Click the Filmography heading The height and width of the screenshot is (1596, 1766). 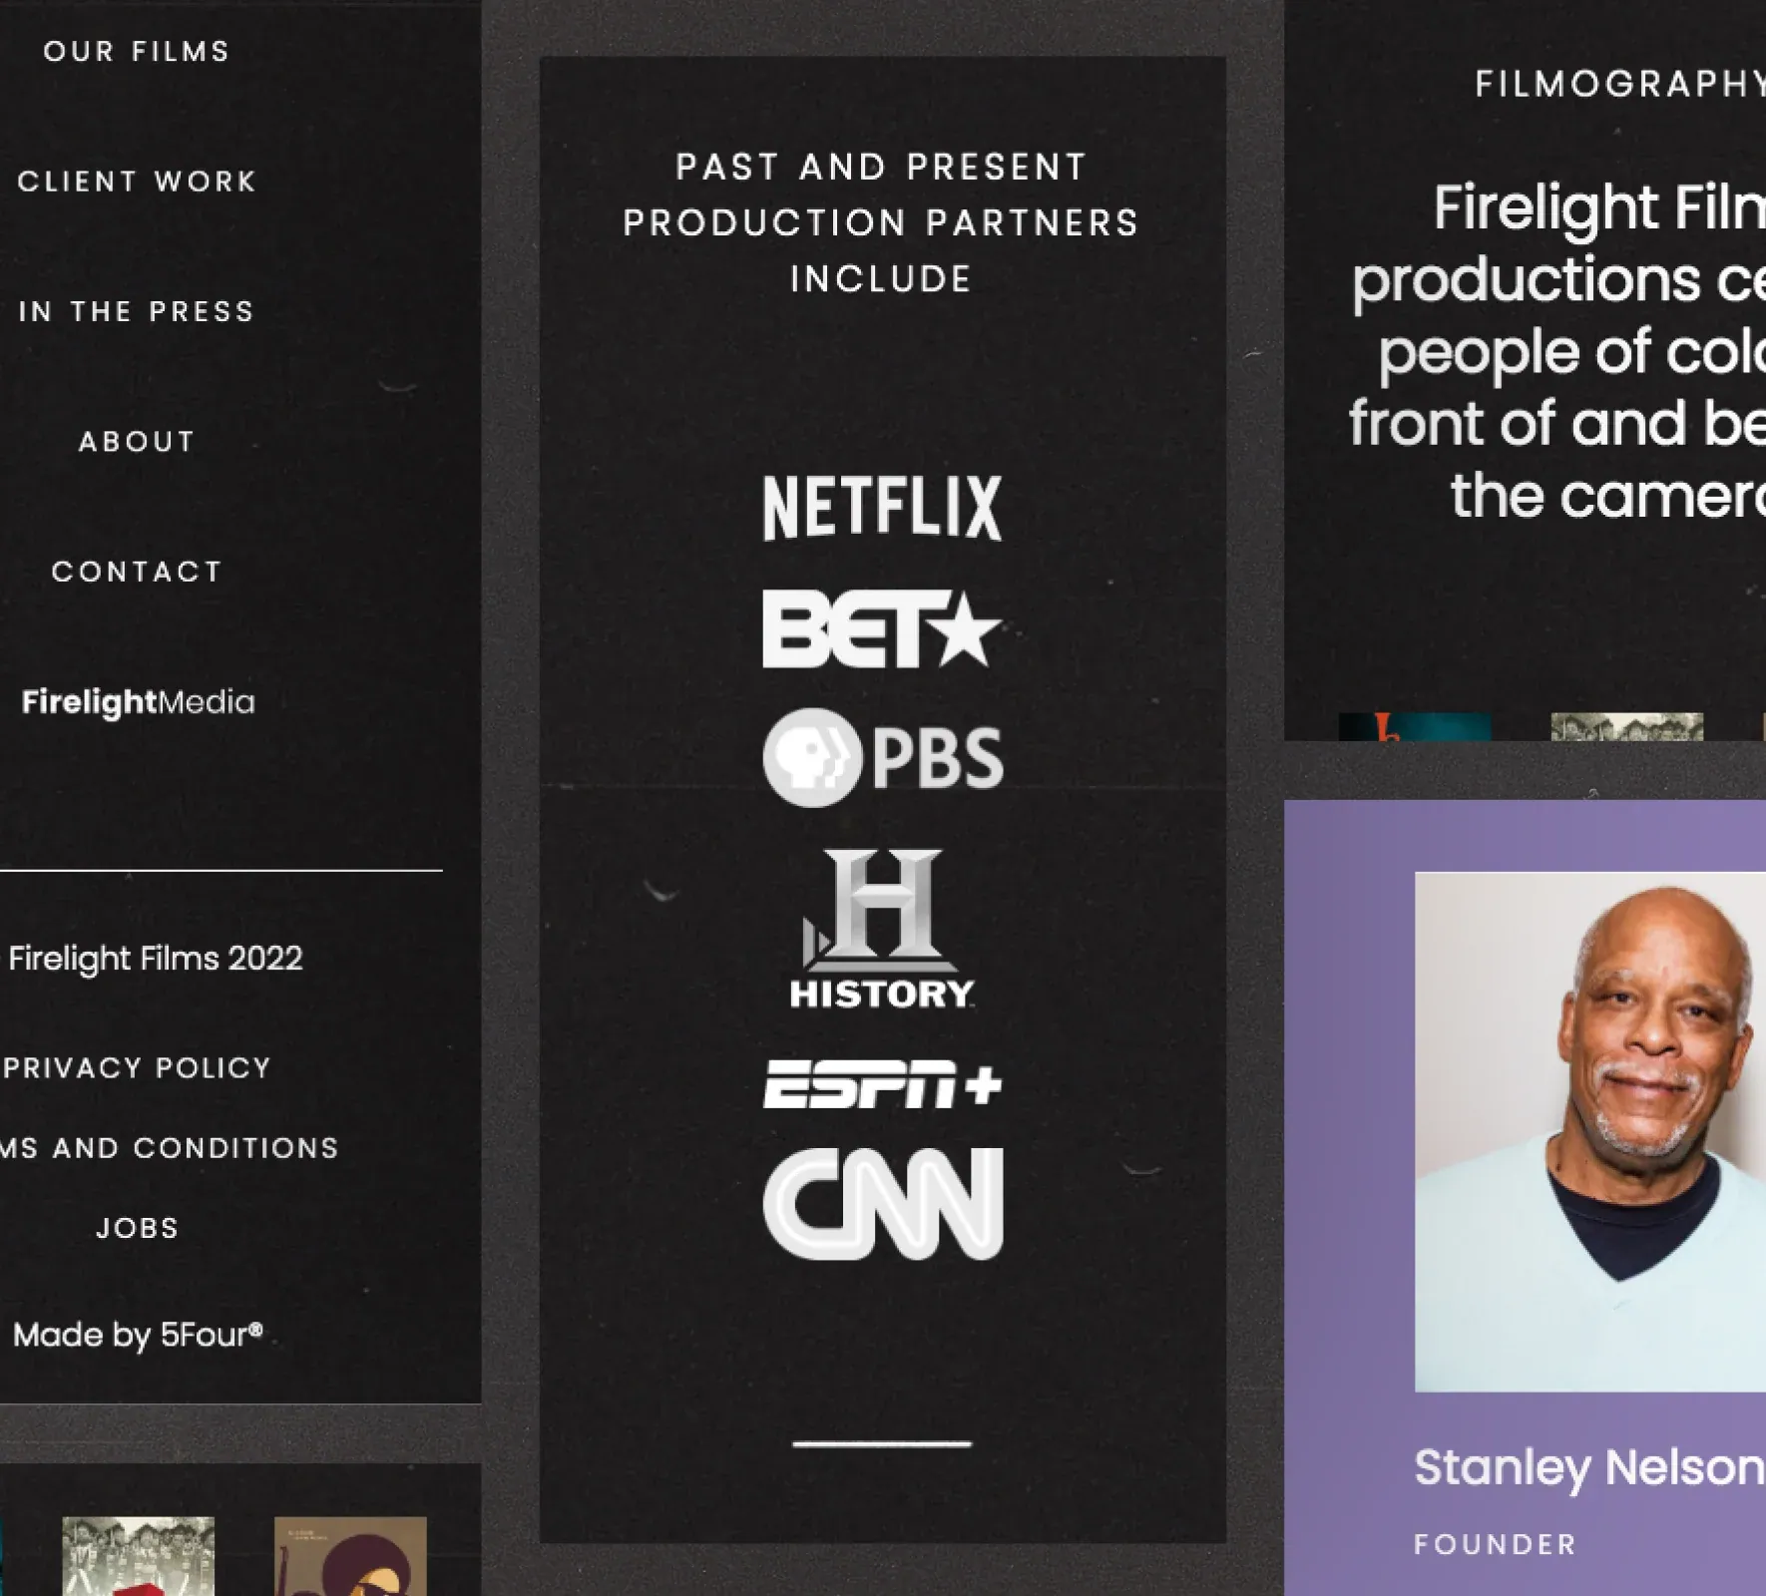click(1620, 84)
